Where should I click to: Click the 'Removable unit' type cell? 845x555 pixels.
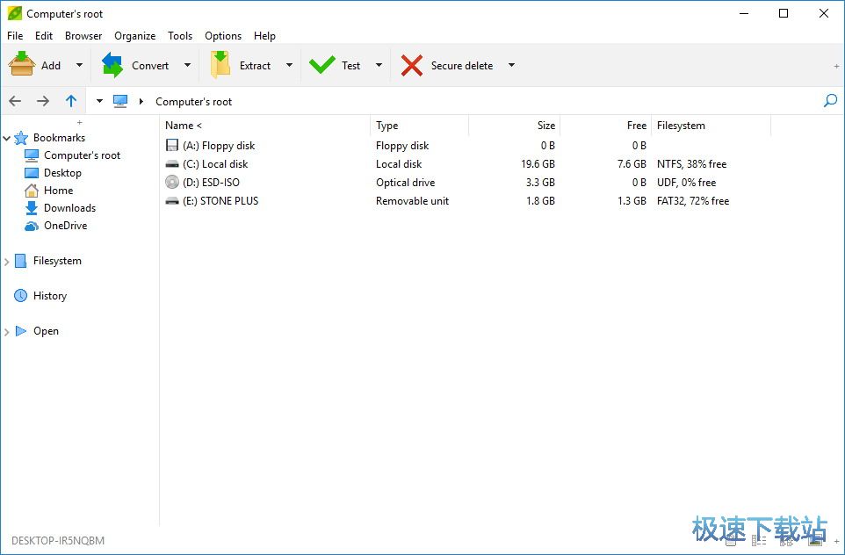[412, 200]
